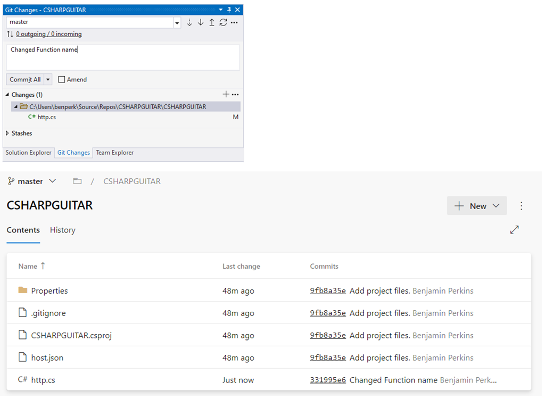
Task: Push commits using the up-arrow icon
Action: (x=212, y=22)
